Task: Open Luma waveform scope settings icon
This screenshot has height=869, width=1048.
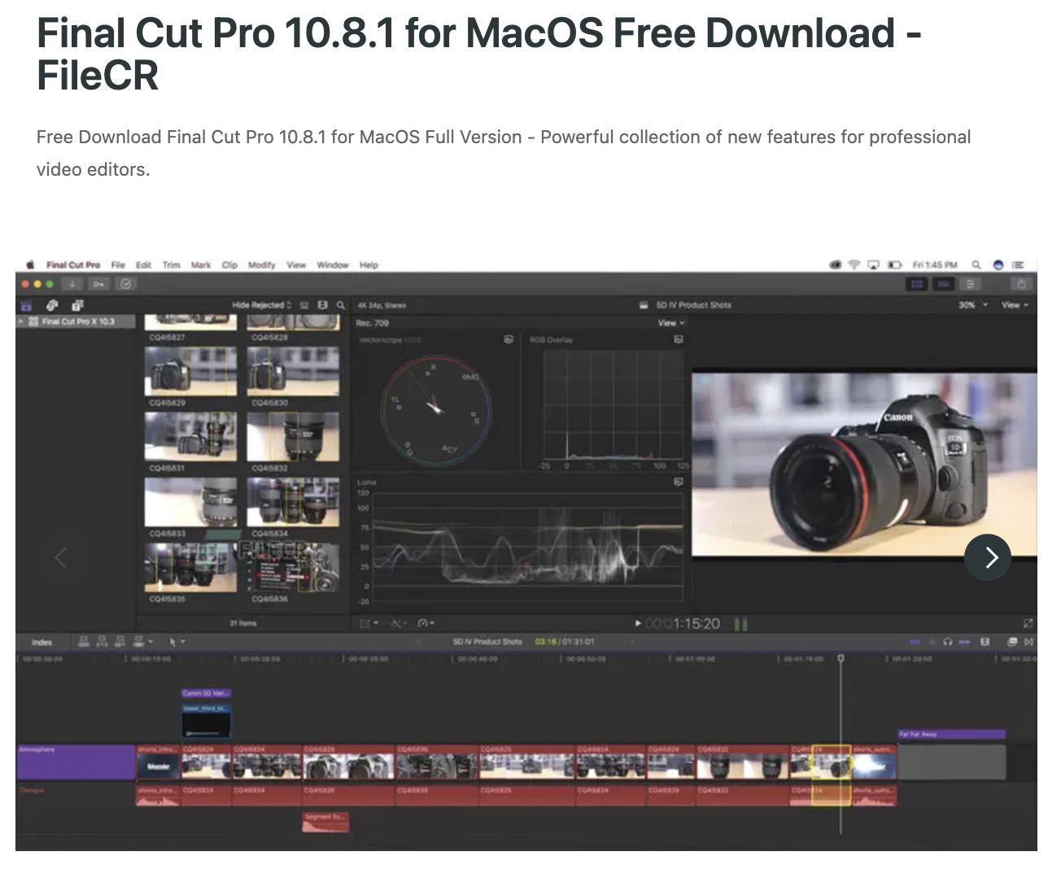Action: click(x=678, y=482)
